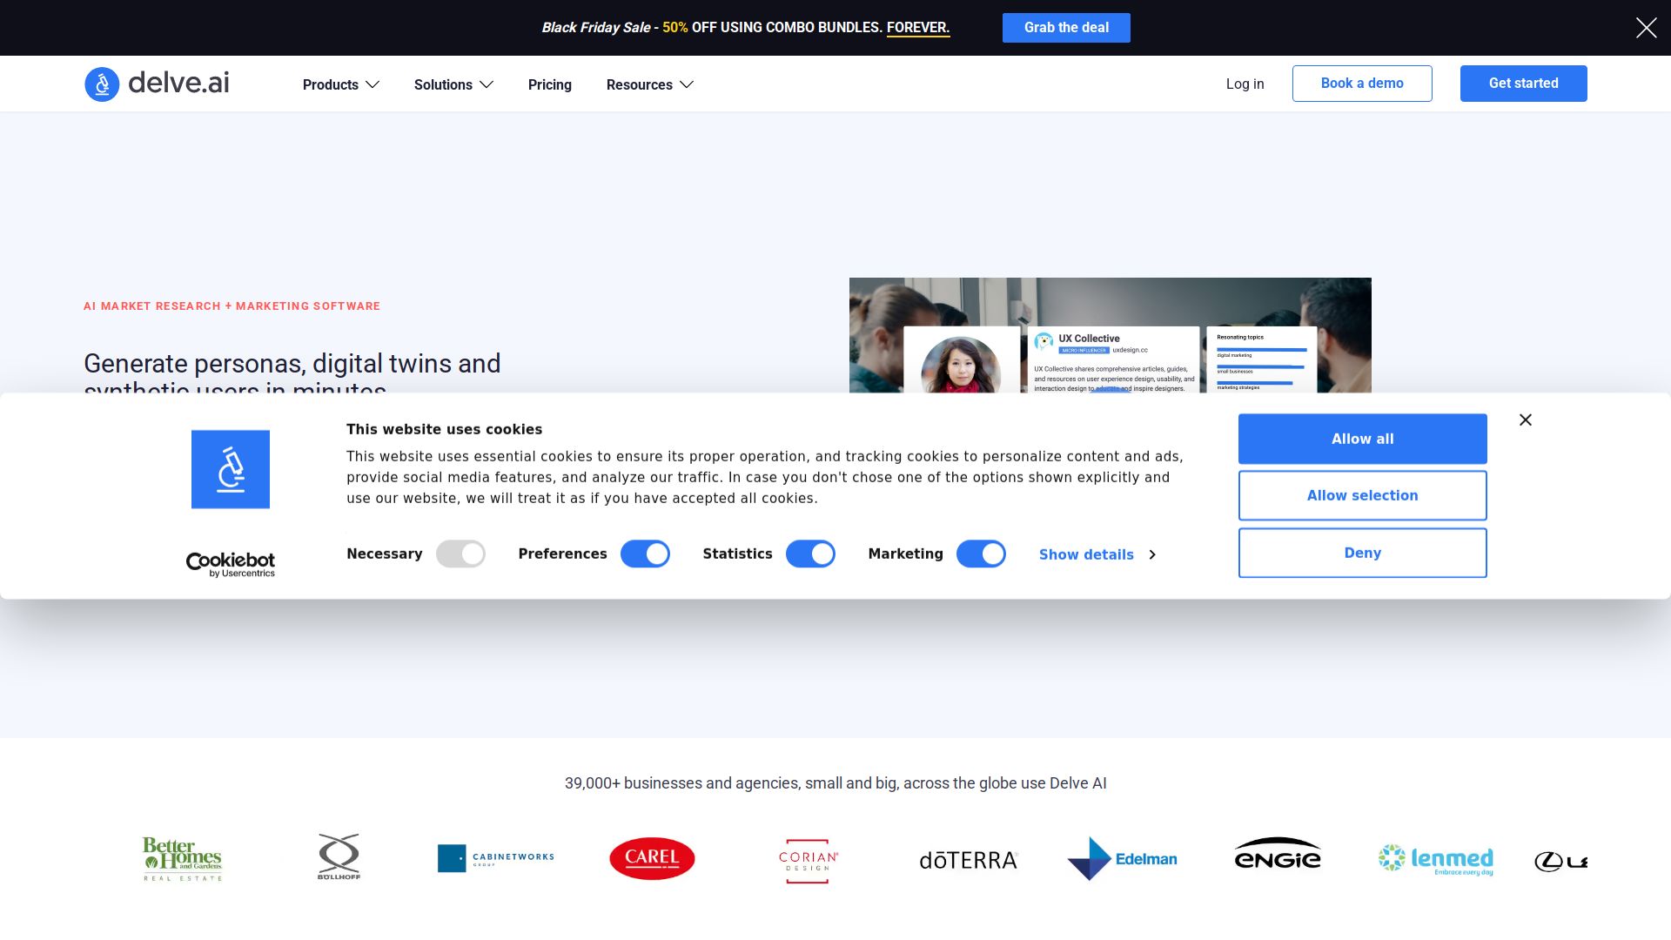The width and height of the screenshot is (1671, 940).
Task: Click the ENGIE customer logo
Action: coord(1277,855)
